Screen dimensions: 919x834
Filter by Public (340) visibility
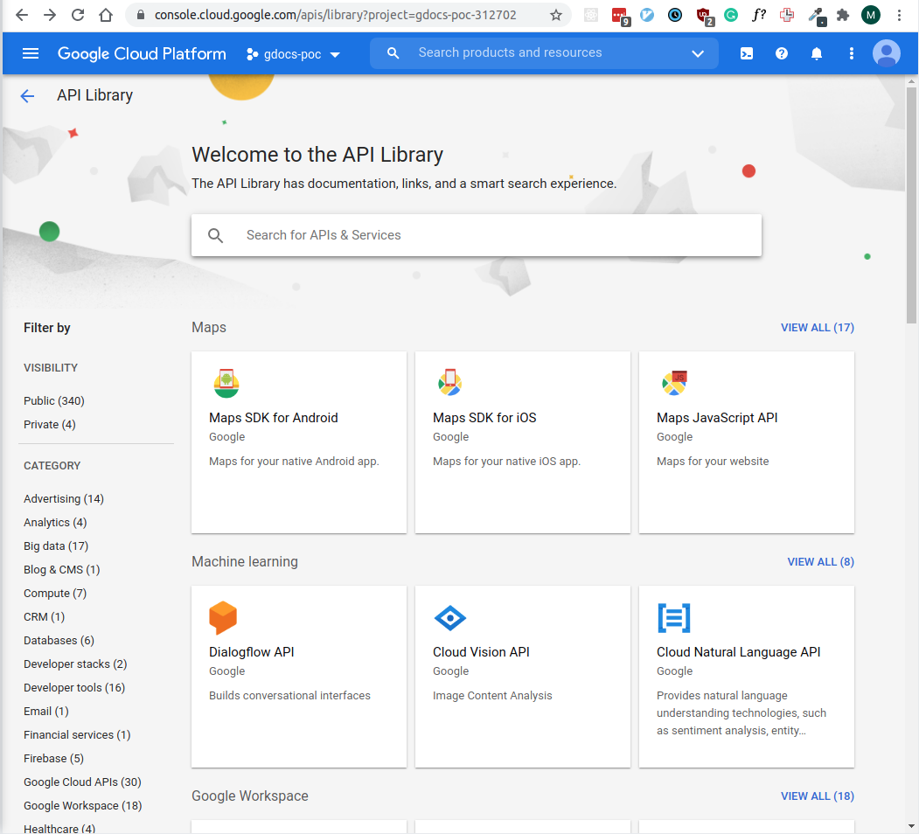click(54, 401)
